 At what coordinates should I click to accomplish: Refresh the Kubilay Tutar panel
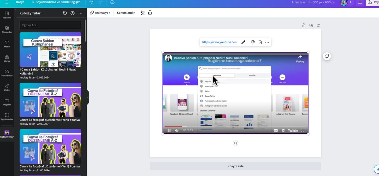coord(65,13)
